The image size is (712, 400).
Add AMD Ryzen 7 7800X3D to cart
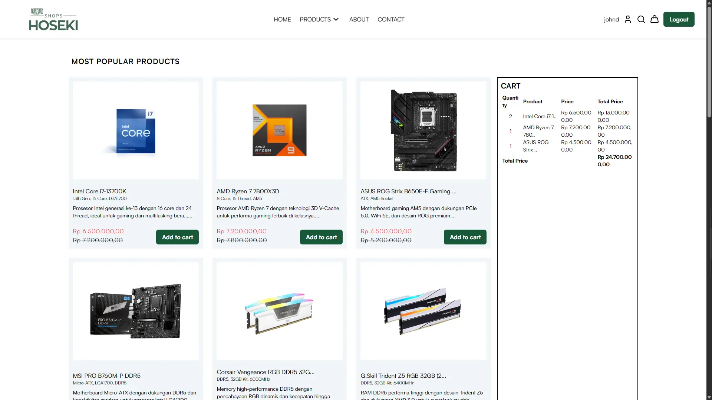pos(321,237)
